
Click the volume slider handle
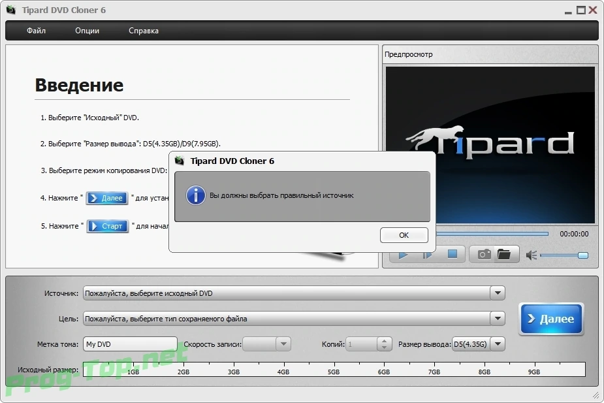583,255
